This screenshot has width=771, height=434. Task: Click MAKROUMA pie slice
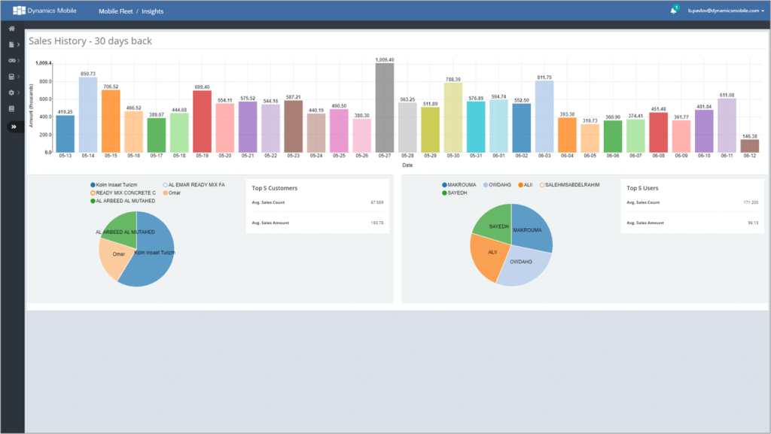(x=531, y=227)
